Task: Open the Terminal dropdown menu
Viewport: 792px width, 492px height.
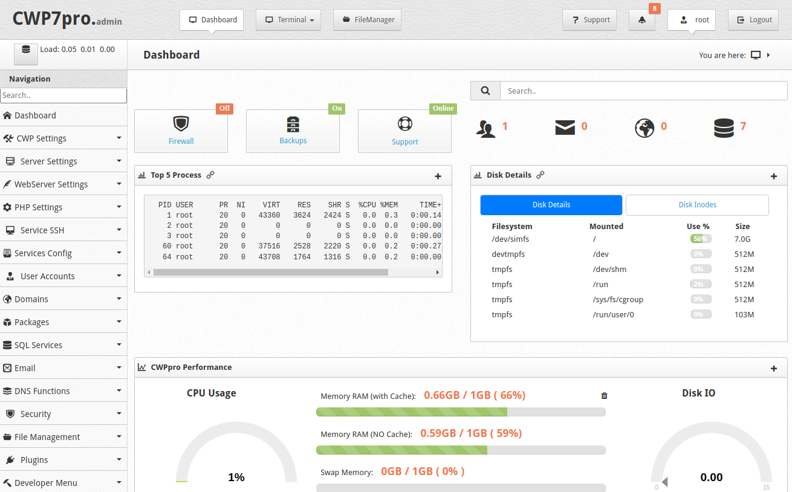Action: (x=288, y=20)
